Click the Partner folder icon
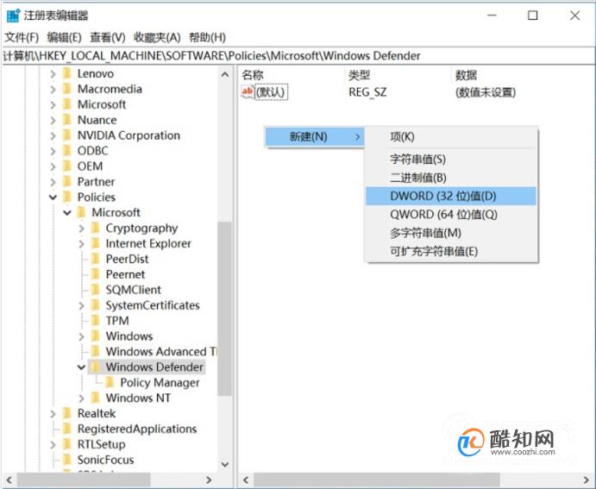 pyautogui.click(x=67, y=182)
